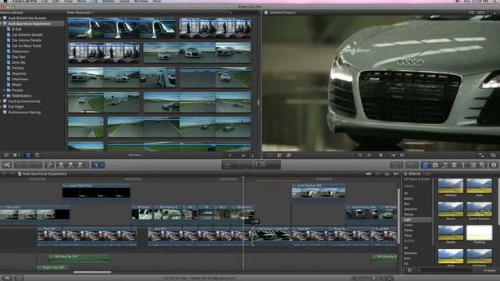This screenshot has width=500, height=281.
Task: Toggle video skimming in the timeline header
Action: pos(368,174)
